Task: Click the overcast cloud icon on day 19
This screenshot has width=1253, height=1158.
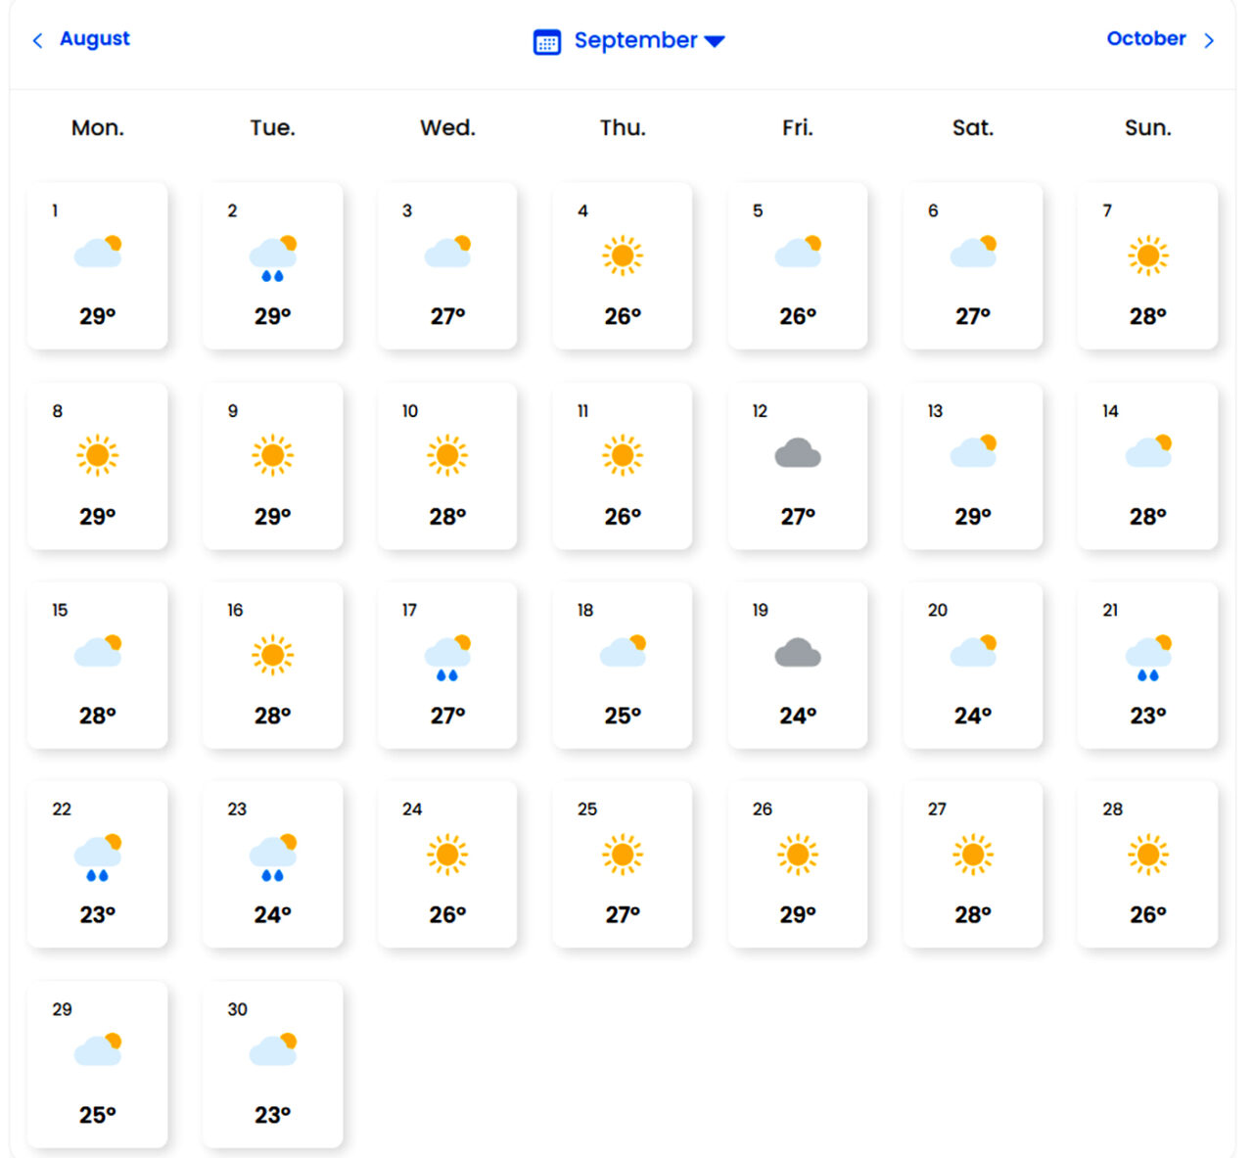Action: coord(798,653)
